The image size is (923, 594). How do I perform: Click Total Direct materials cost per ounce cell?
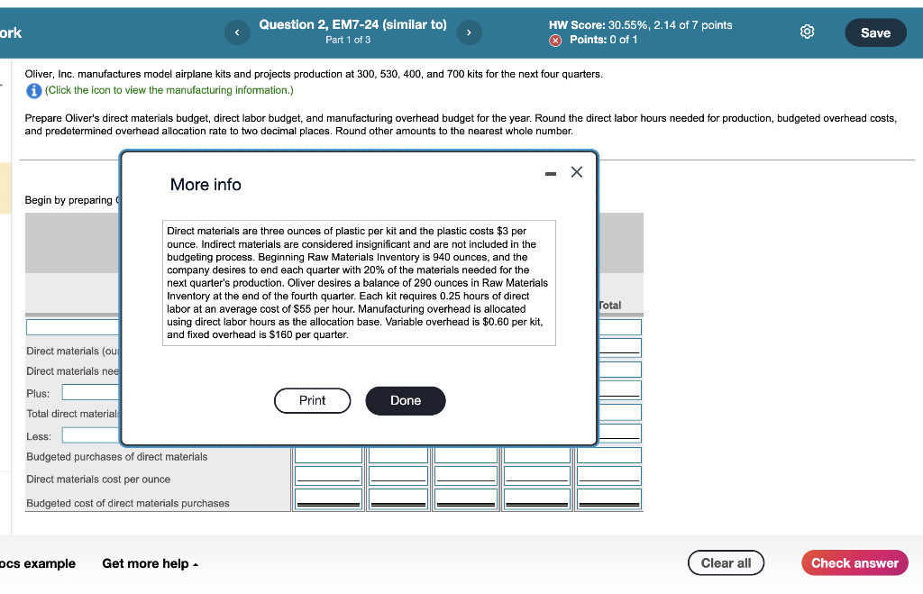(x=608, y=476)
